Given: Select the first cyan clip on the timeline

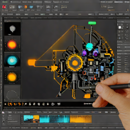Looking at the screenshot, I should click(x=28, y=119).
